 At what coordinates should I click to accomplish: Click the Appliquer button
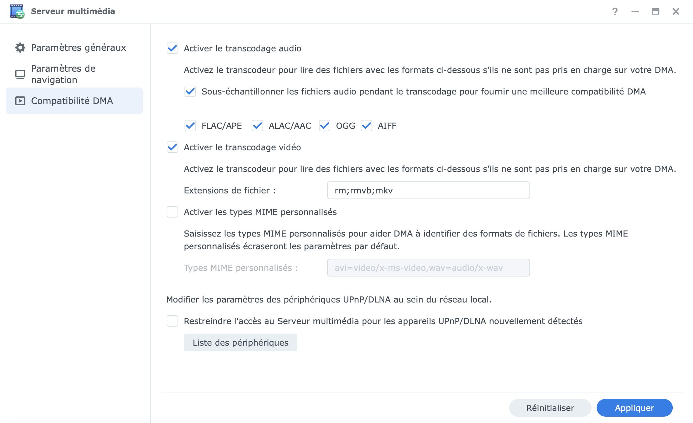coord(634,408)
